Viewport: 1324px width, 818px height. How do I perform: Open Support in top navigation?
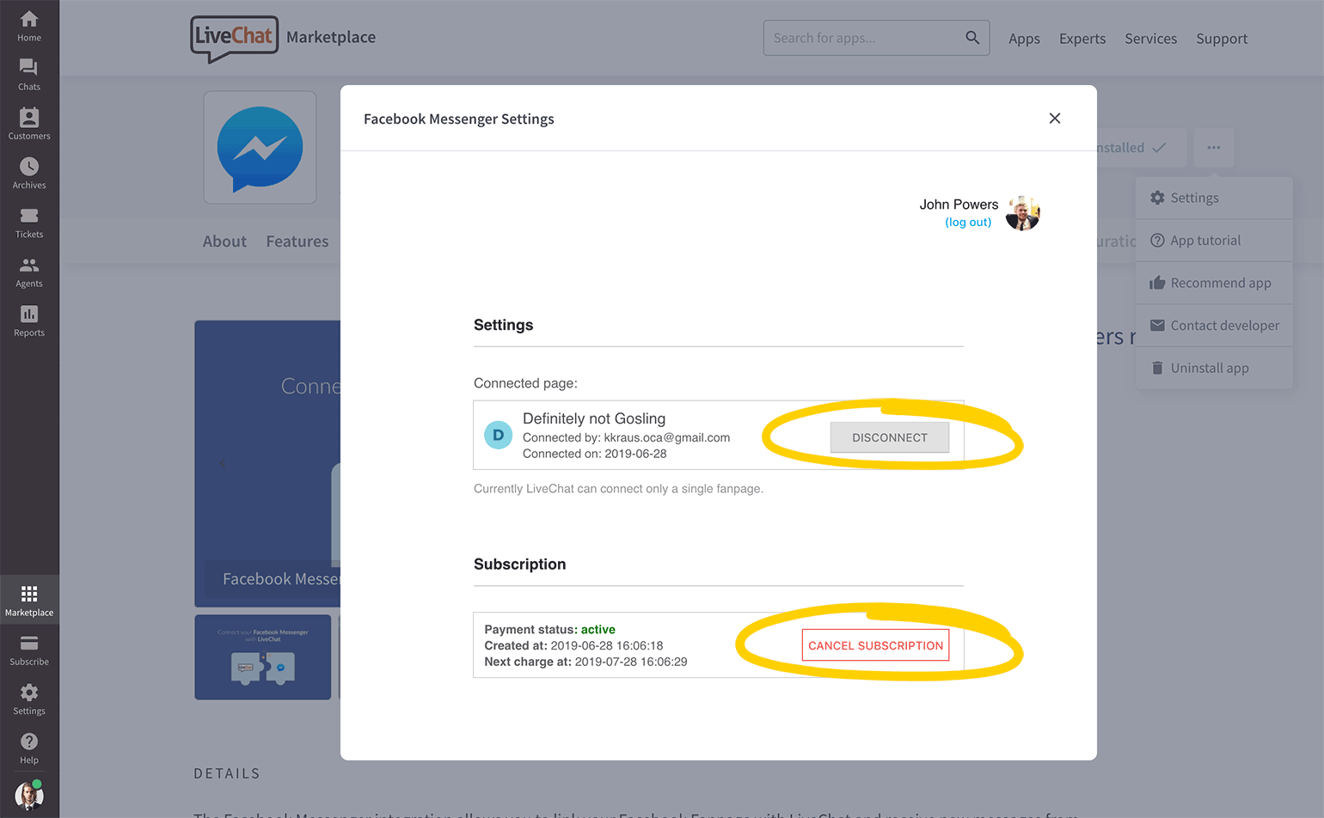click(1222, 39)
